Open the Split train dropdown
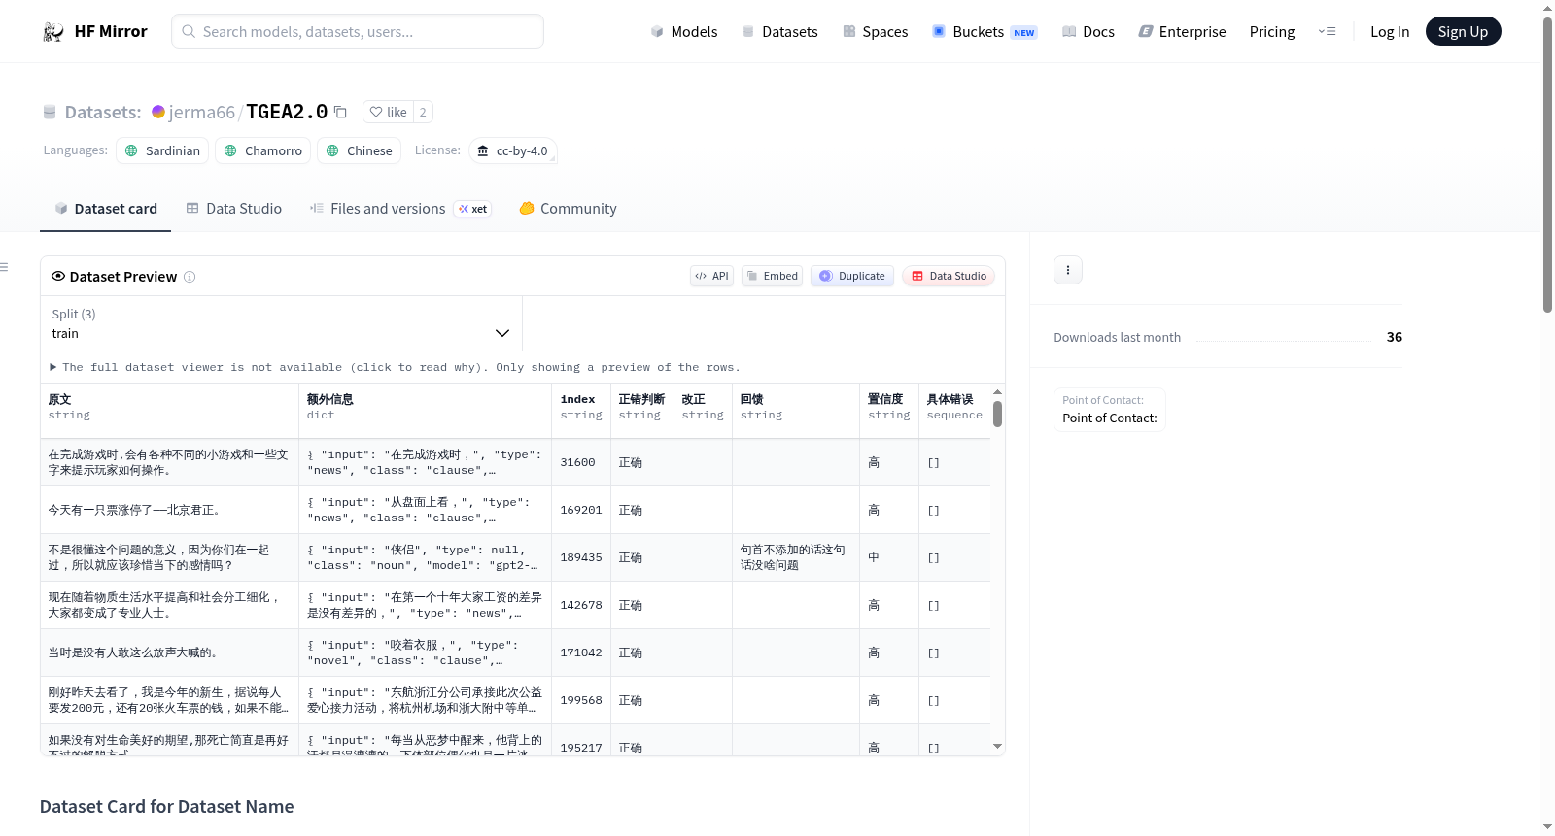 click(x=281, y=323)
